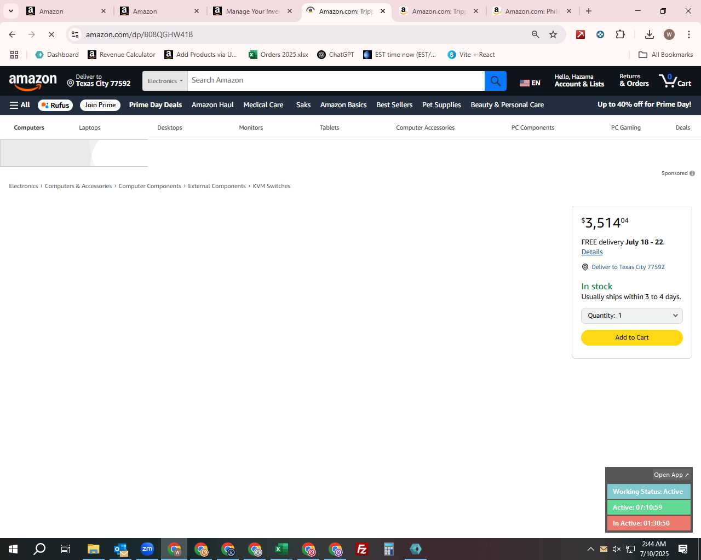Bookmark this page with star icon

point(553,34)
